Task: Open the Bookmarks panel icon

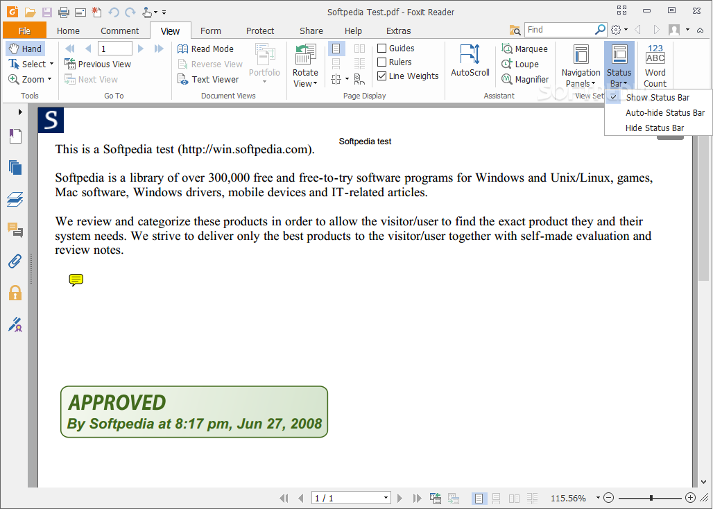Action: point(15,137)
